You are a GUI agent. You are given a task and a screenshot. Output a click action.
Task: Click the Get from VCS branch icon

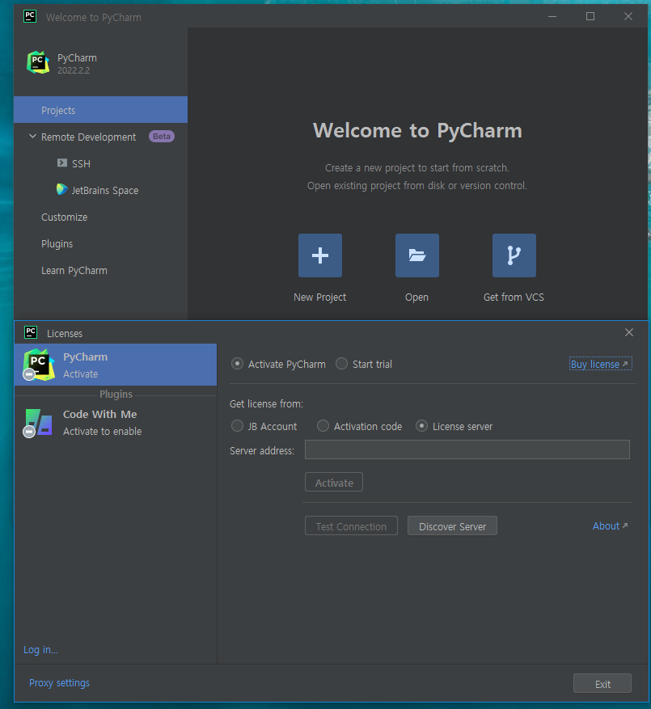(514, 255)
